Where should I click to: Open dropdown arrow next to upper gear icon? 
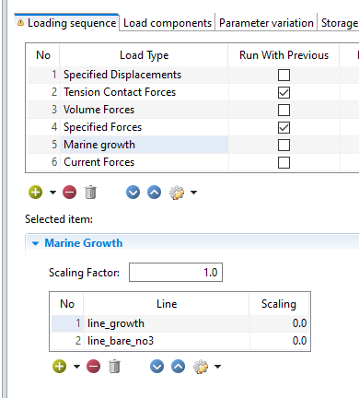(x=193, y=193)
